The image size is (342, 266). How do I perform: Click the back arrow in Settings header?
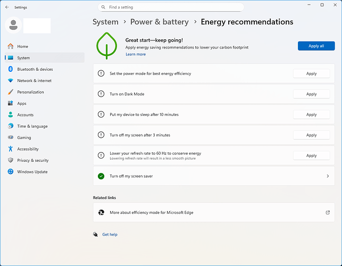click(7, 7)
